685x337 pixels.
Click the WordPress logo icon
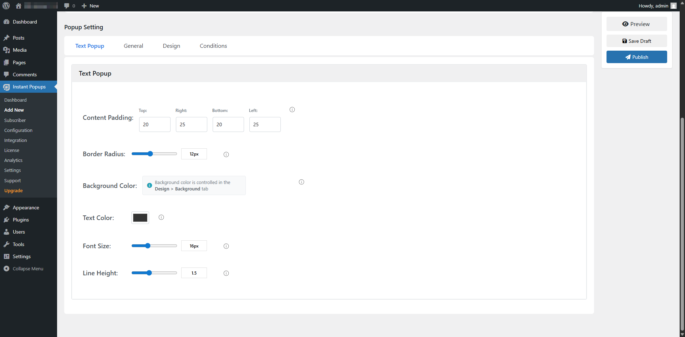pyautogui.click(x=6, y=6)
